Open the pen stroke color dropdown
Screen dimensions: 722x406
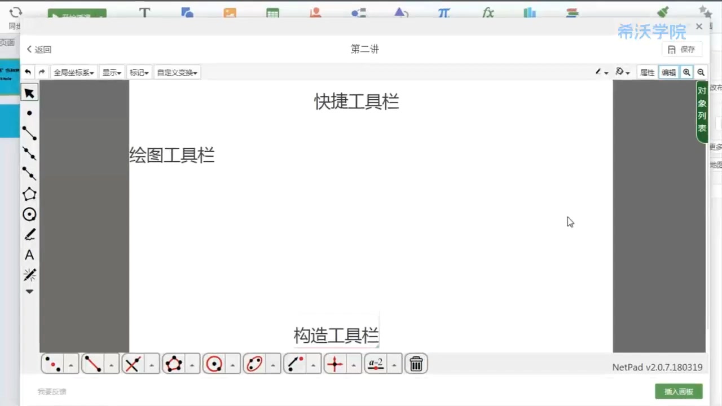point(602,72)
